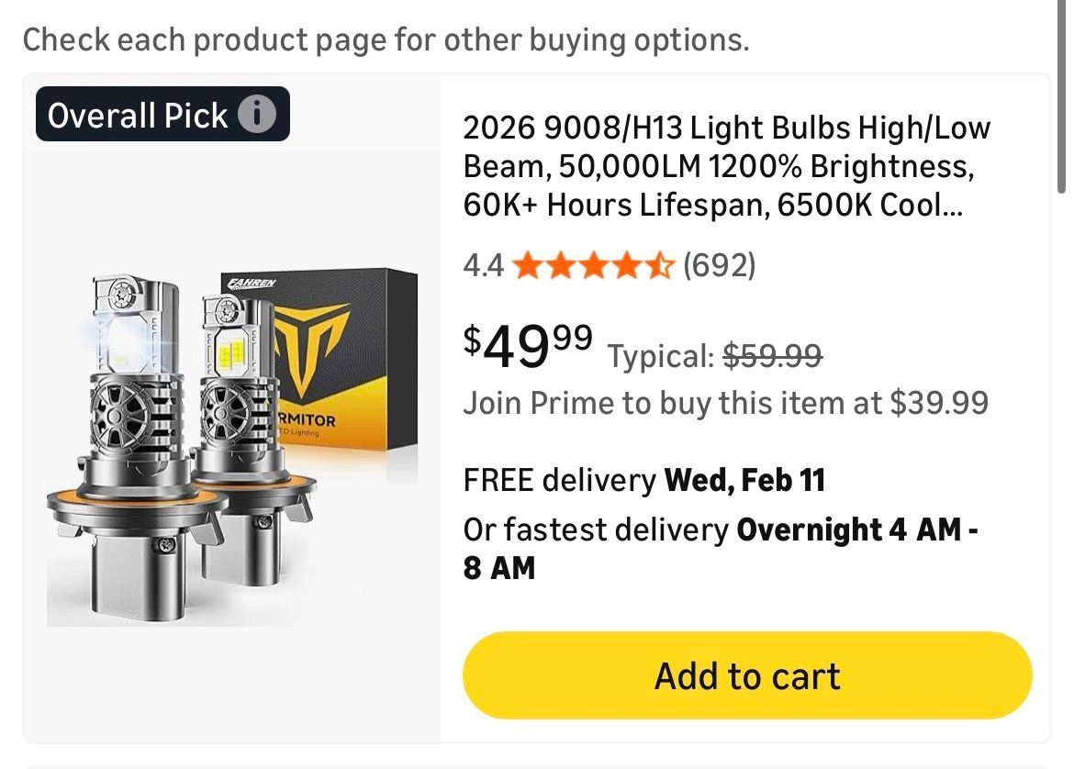Click the Typical $59.99 strikethrough price
Image resolution: width=1074 pixels, height=769 pixels.
[714, 355]
